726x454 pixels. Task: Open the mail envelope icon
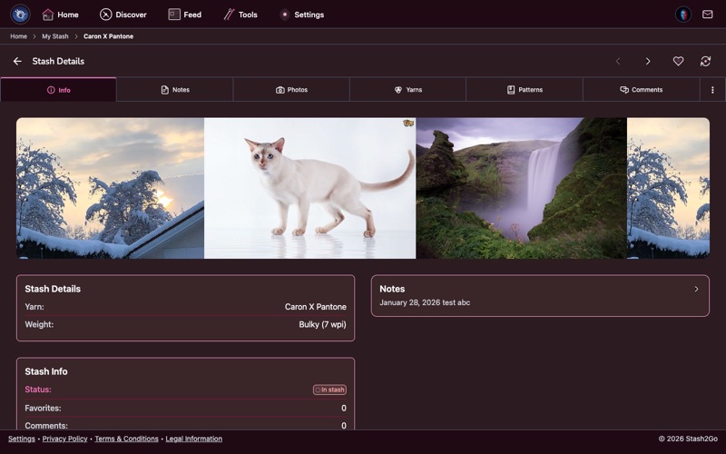click(x=707, y=15)
